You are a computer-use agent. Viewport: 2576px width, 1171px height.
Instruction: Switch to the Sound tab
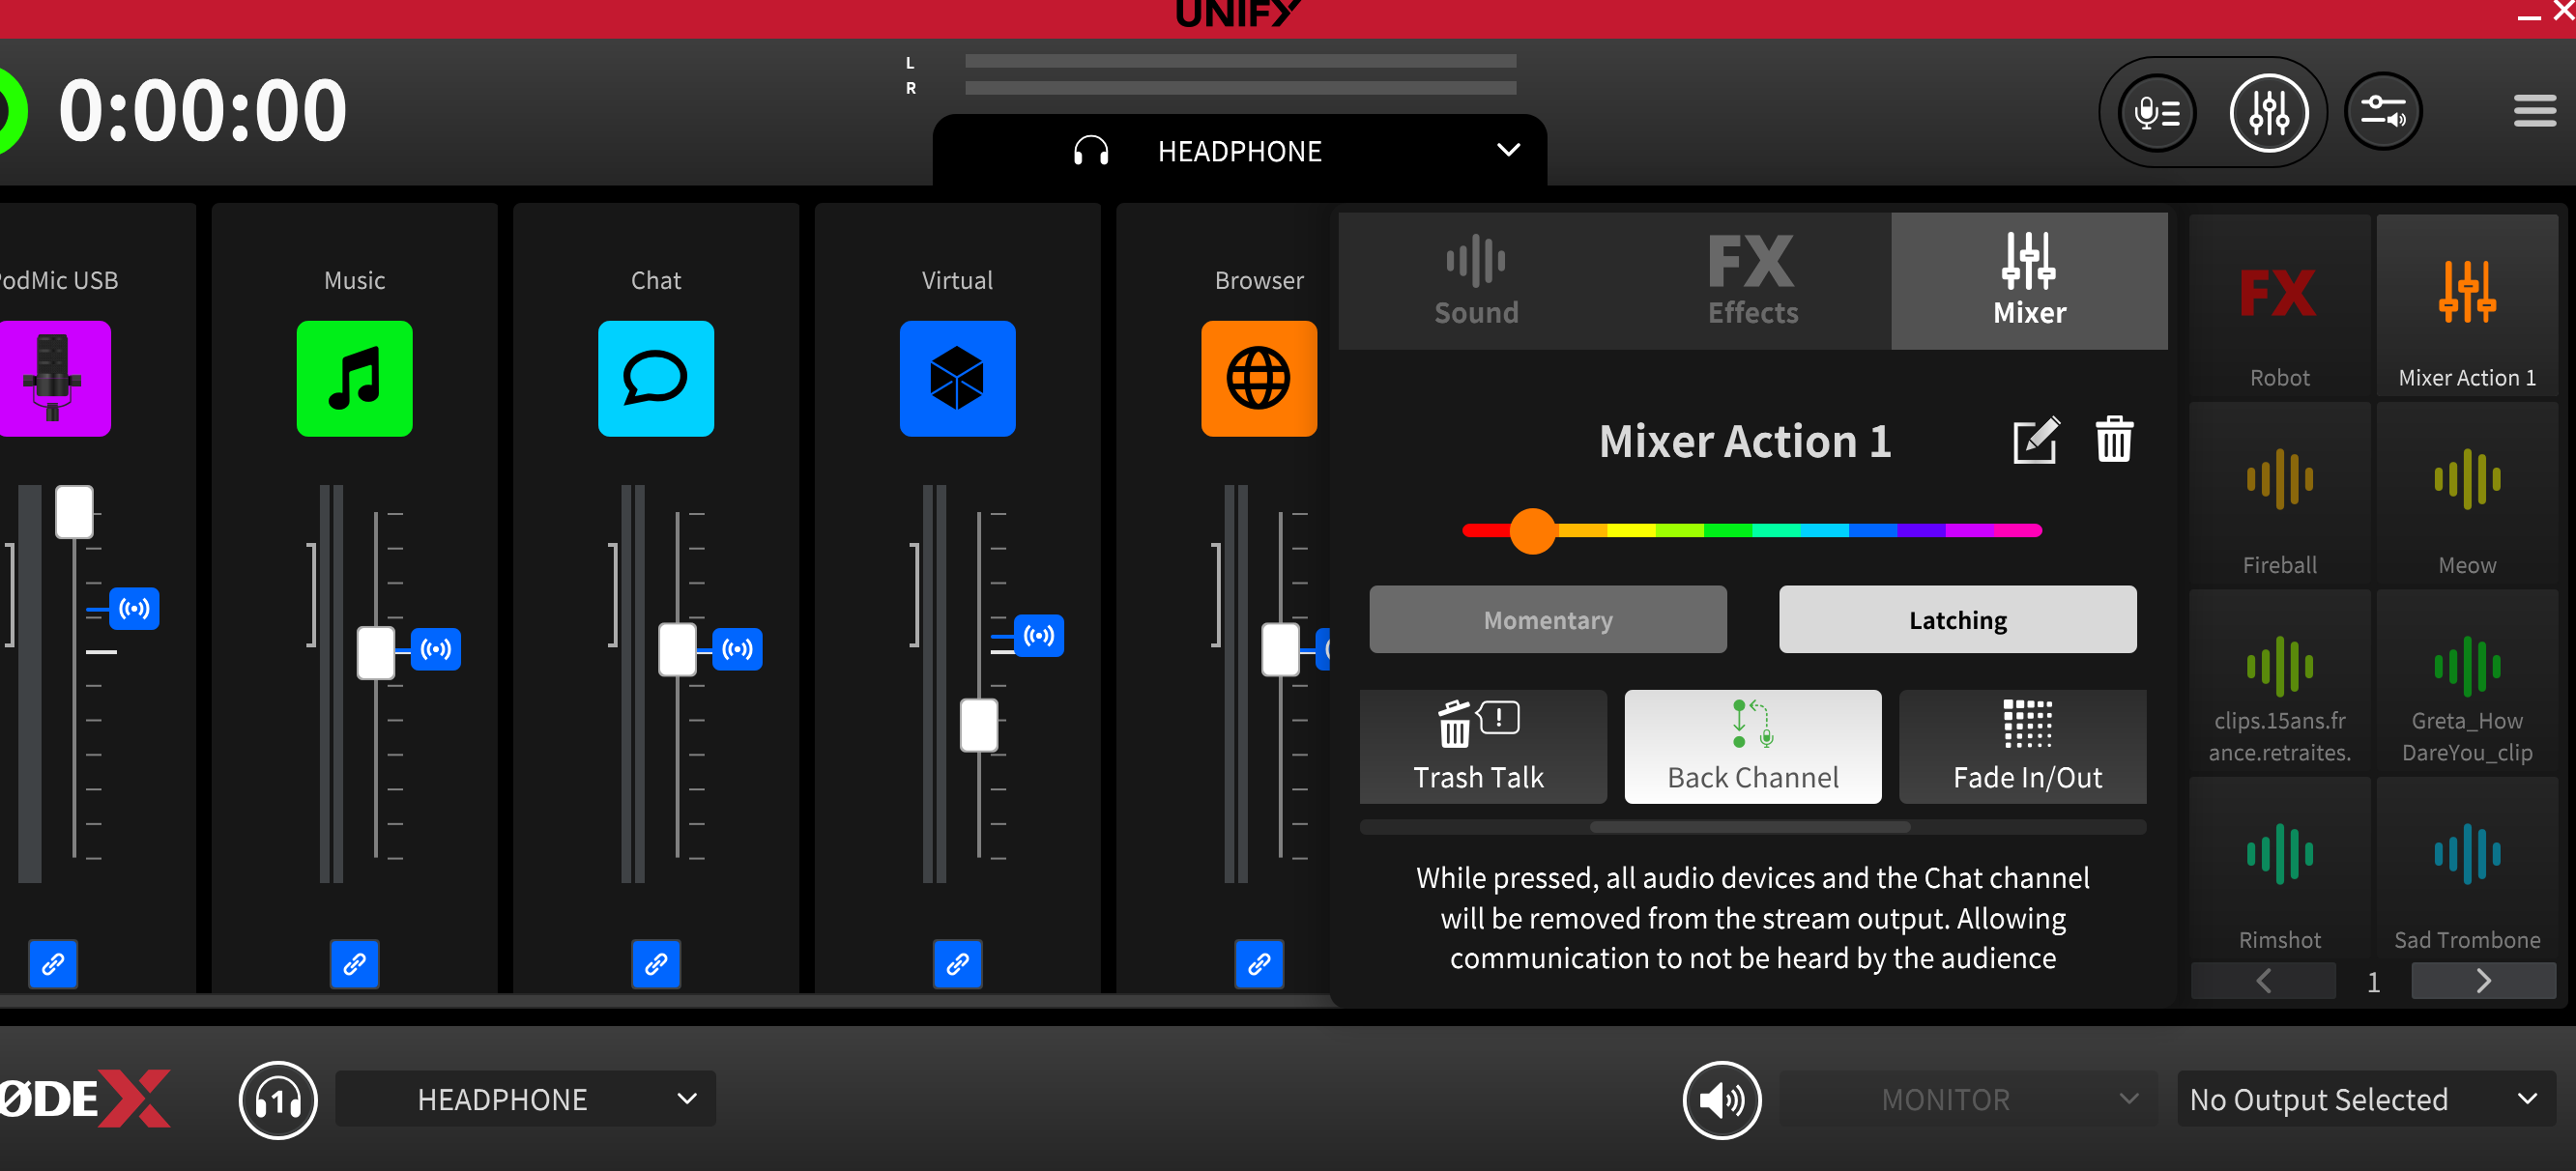[1476, 281]
